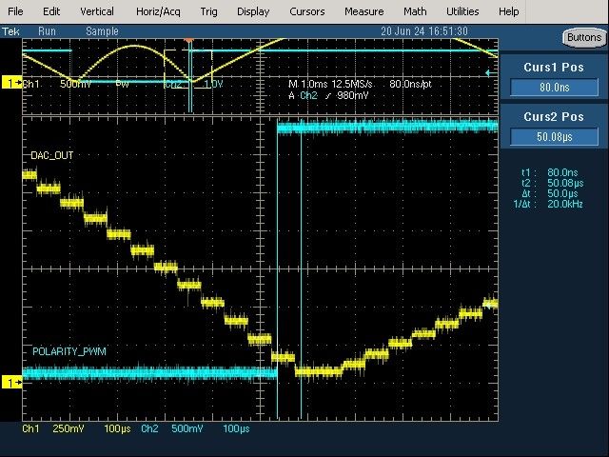Open the Vertical menu
The height and width of the screenshot is (457, 609).
point(97,11)
